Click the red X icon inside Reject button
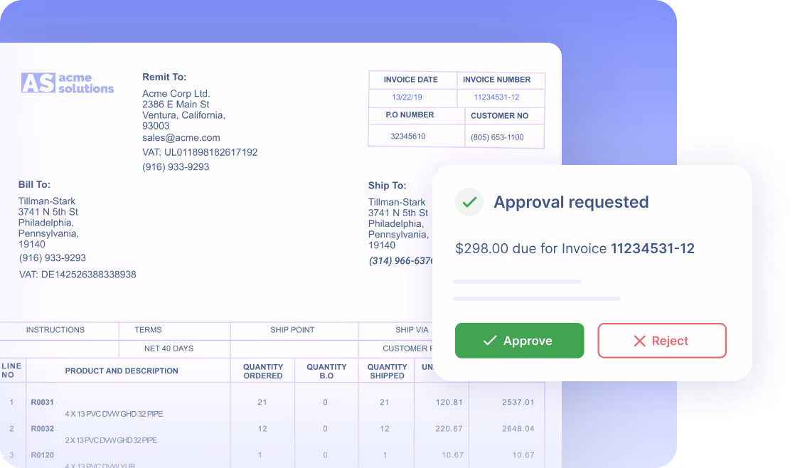The width and height of the screenshot is (795, 468). pos(639,340)
